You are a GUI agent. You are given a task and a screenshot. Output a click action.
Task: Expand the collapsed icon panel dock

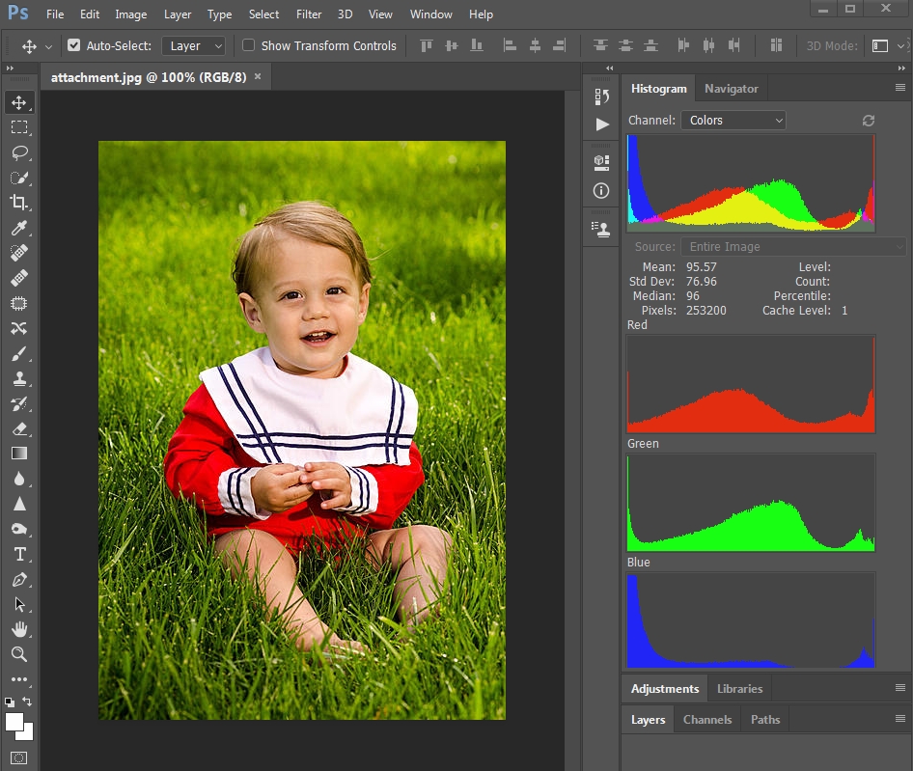610,69
